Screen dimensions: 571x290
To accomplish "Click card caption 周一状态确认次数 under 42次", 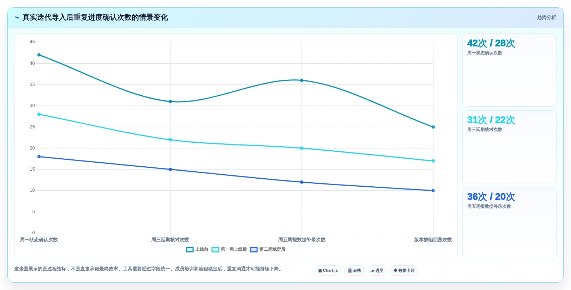I will pos(484,53).
